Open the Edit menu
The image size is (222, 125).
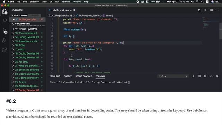point(25,2)
